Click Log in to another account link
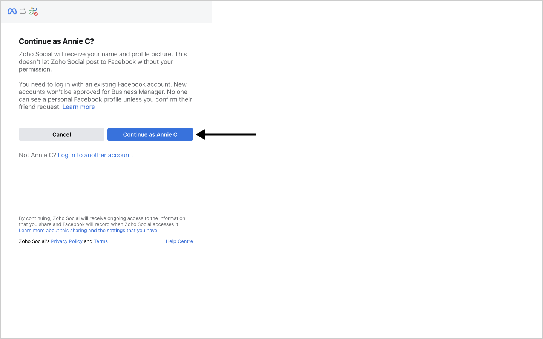 pos(95,155)
